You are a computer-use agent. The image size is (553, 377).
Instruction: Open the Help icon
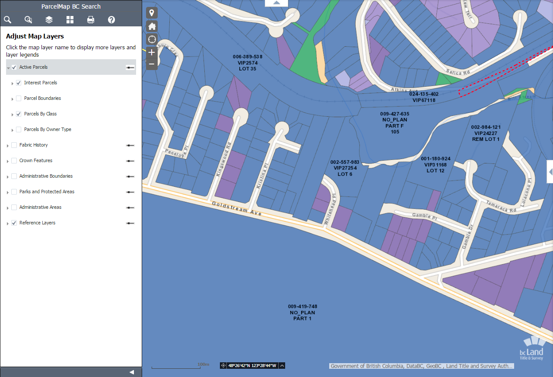point(111,19)
